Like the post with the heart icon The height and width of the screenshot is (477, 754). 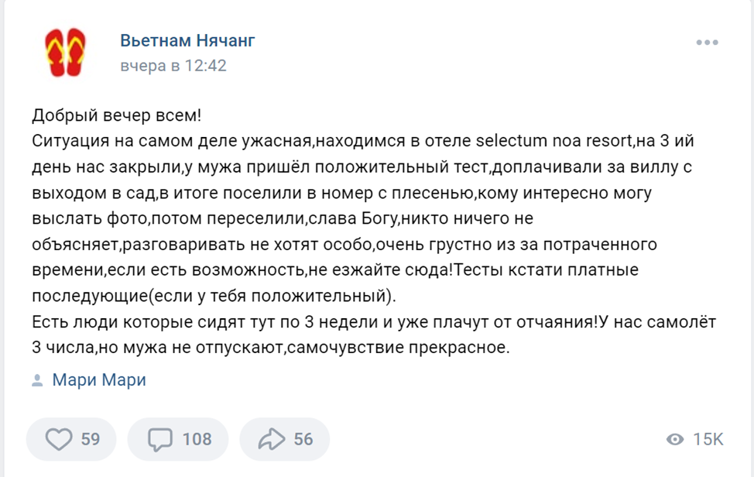pos(59,439)
